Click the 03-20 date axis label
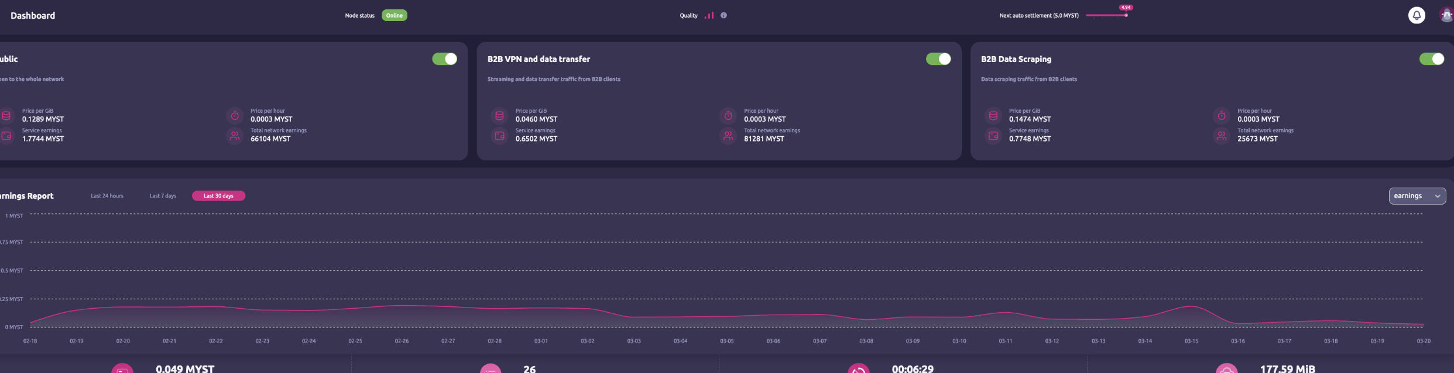Screen dimensions: 1454x373 [x=1424, y=341]
